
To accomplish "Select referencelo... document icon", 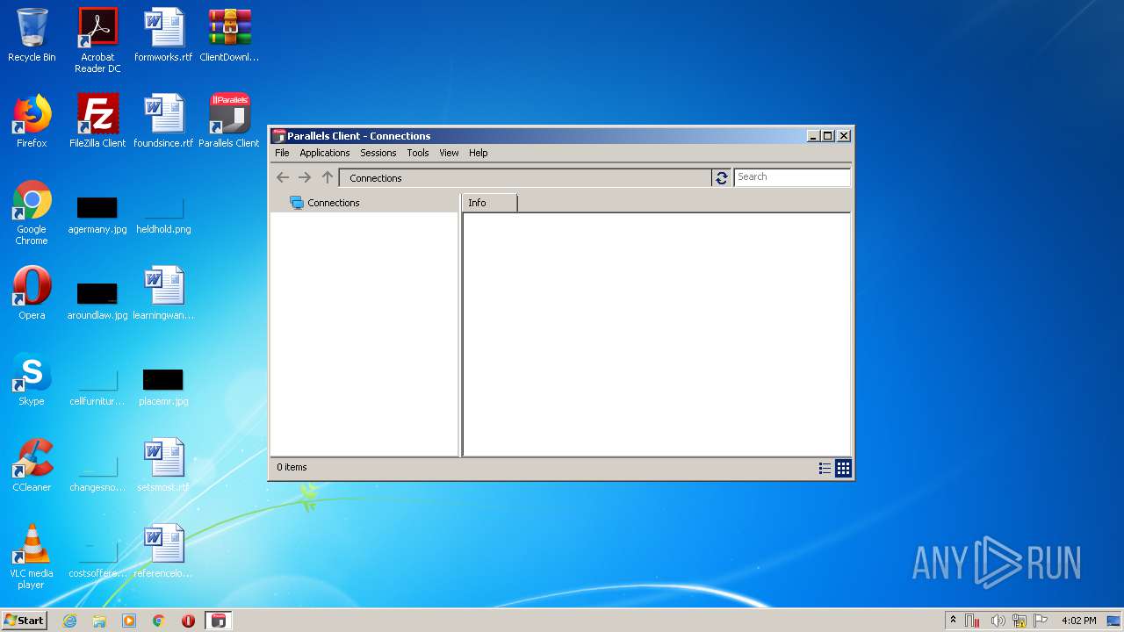I will click(163, 551).
